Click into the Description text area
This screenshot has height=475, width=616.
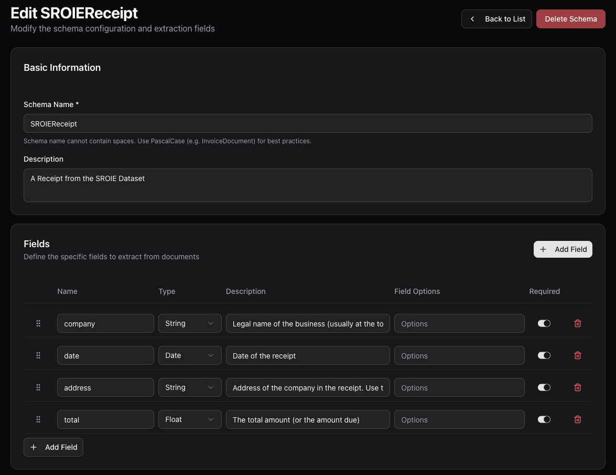[x=308, y=185]
